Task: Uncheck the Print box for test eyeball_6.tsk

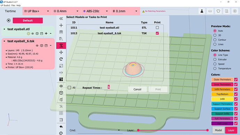Action: [157, 33]
